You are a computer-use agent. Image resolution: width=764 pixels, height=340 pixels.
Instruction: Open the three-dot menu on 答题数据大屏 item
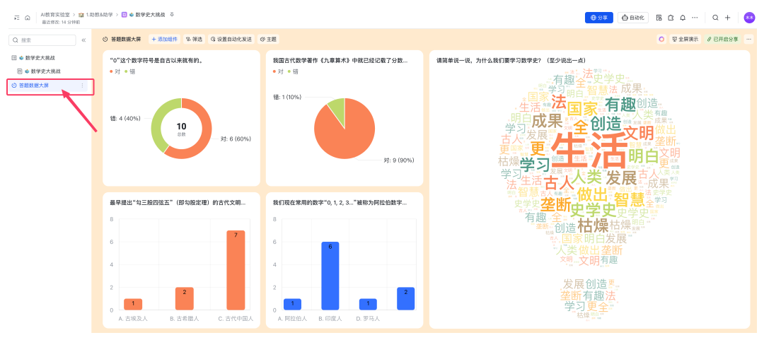(x=82, y=86)
